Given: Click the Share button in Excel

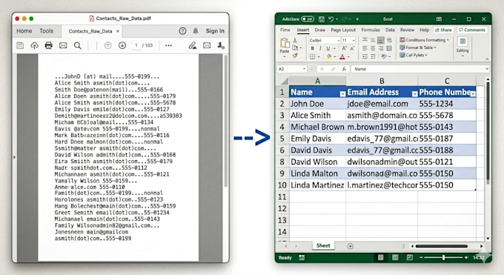Looking at the screenshot, I should pos(443,30).
